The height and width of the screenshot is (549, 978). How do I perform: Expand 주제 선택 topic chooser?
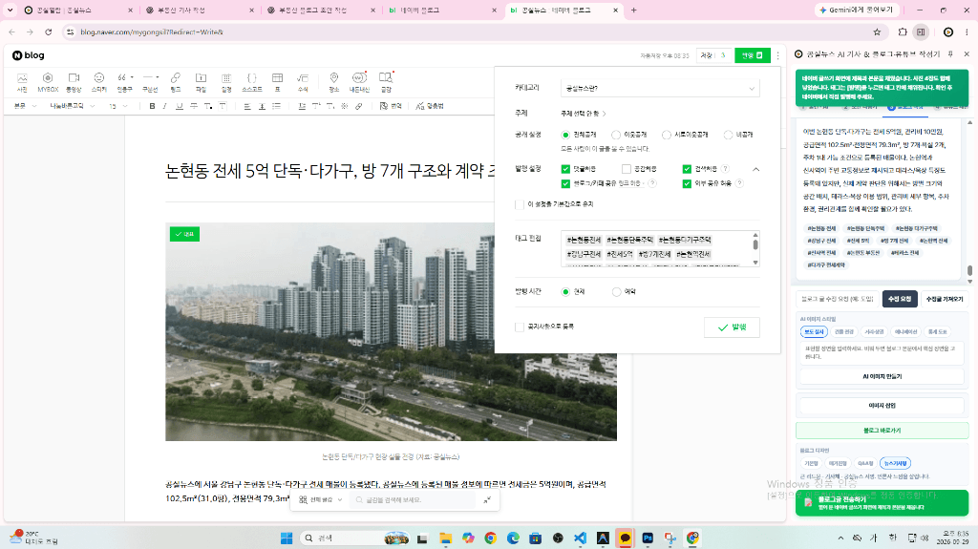(584, 114)
